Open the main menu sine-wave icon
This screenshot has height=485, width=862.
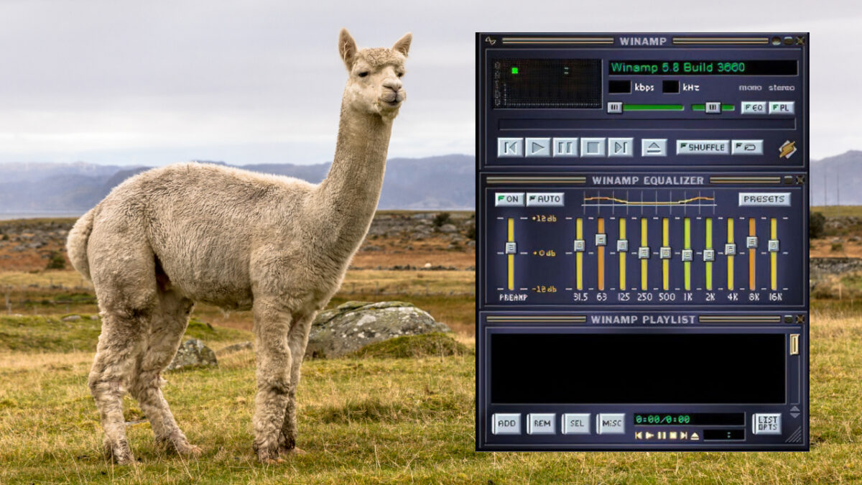point(491,41)
